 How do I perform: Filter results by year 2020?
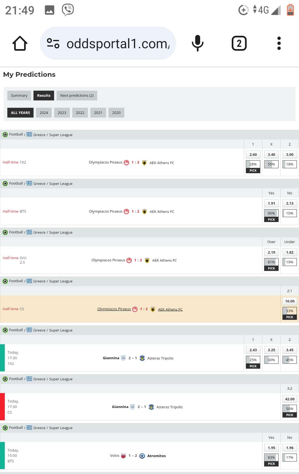[x=116, y=113]
